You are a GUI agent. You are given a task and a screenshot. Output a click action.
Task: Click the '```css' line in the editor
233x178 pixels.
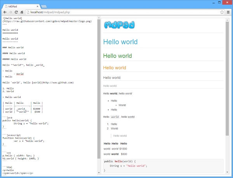[x=7, y=153]
